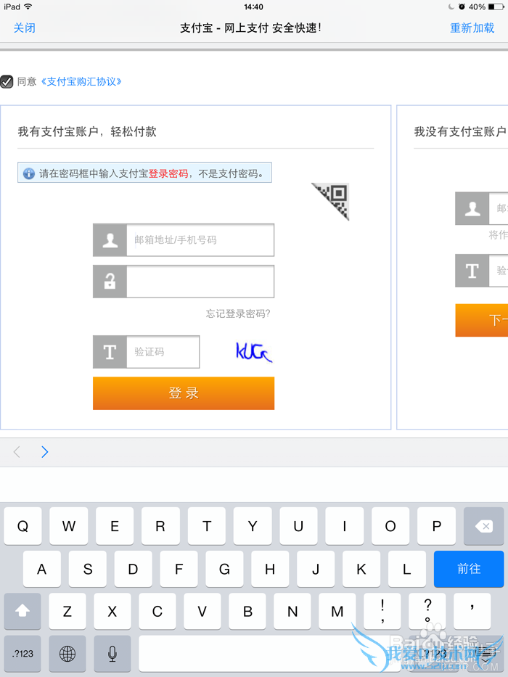Focus the login password input field
This screenshot has width=508, height=677.
pos(200,282)
